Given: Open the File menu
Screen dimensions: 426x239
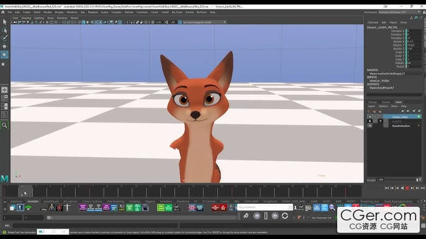Looking at the screenshot, I should coord(10,12).
